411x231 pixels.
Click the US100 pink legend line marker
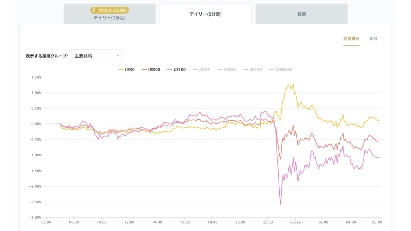coord(170,70)
